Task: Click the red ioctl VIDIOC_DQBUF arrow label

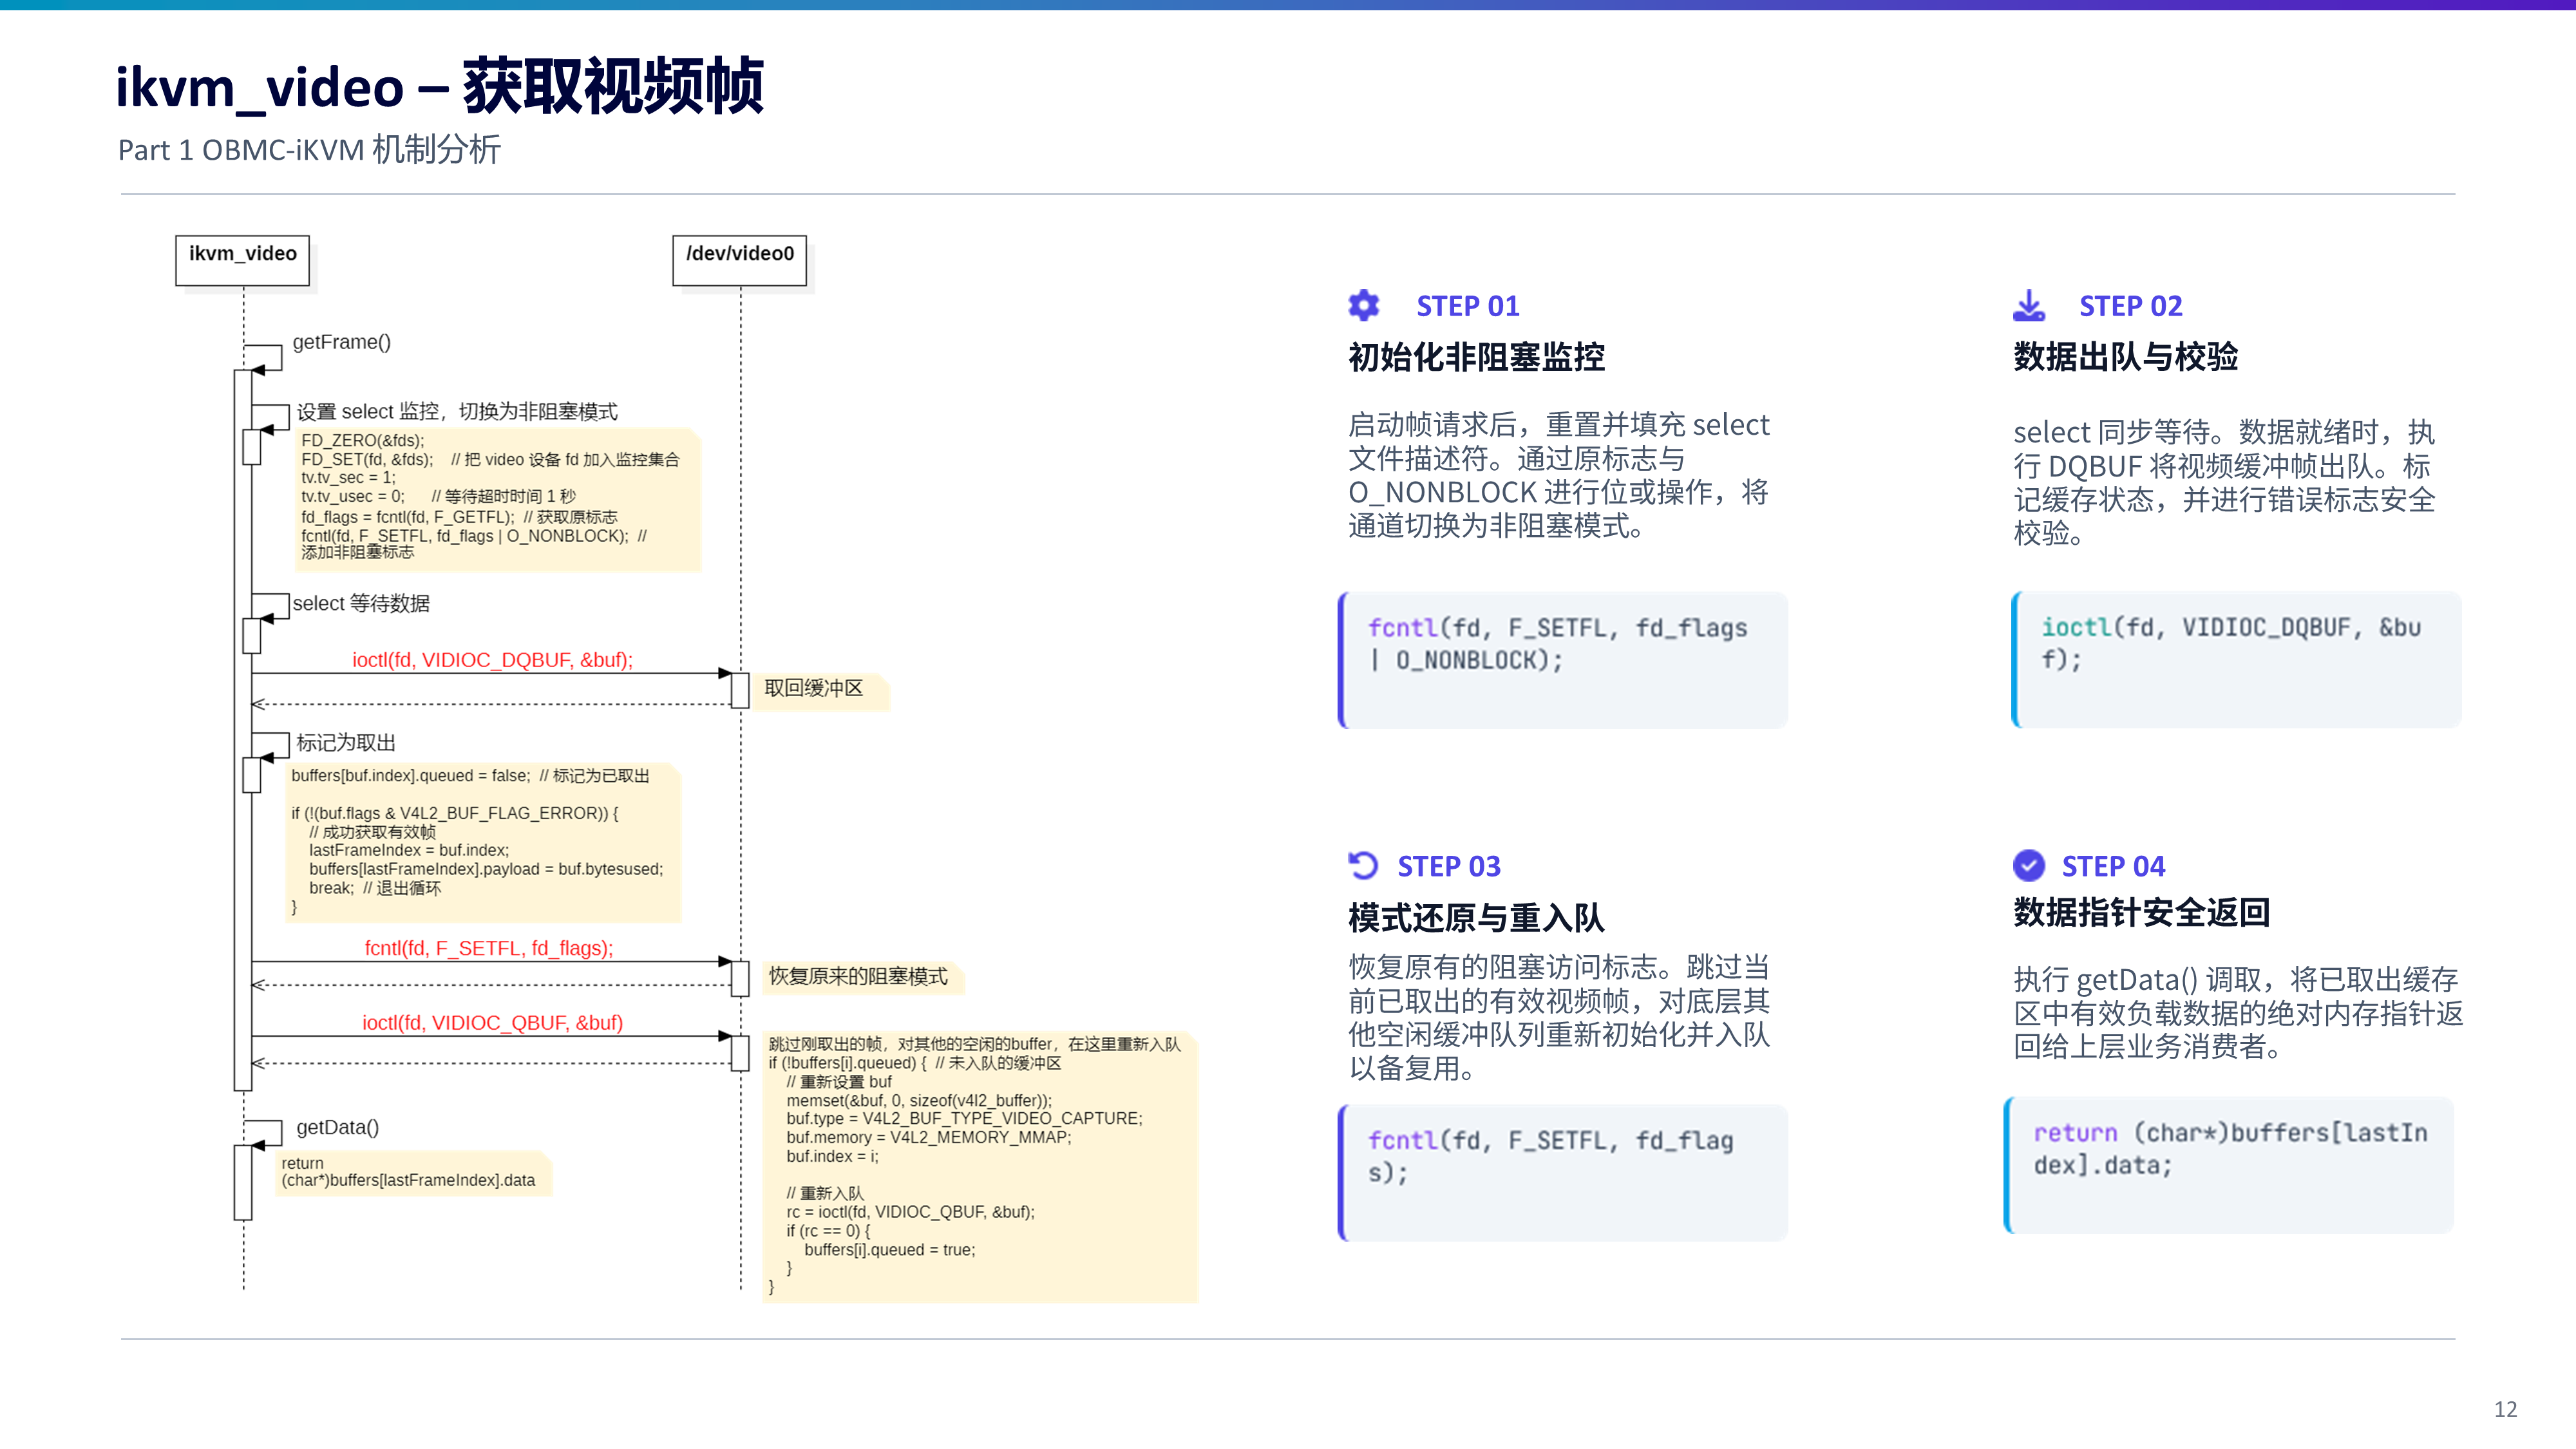Action: point(492,660)
